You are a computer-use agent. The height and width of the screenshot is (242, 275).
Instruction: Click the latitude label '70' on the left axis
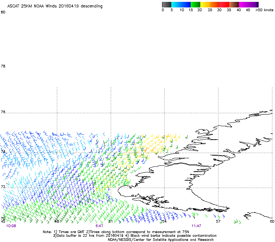click(3, 219)
